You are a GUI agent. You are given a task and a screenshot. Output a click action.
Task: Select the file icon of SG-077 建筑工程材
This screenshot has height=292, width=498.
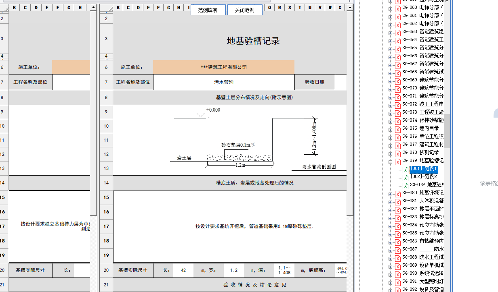pos(397,145)
